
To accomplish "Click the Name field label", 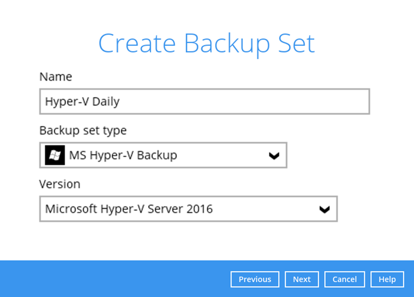I will tap(56, 77).
